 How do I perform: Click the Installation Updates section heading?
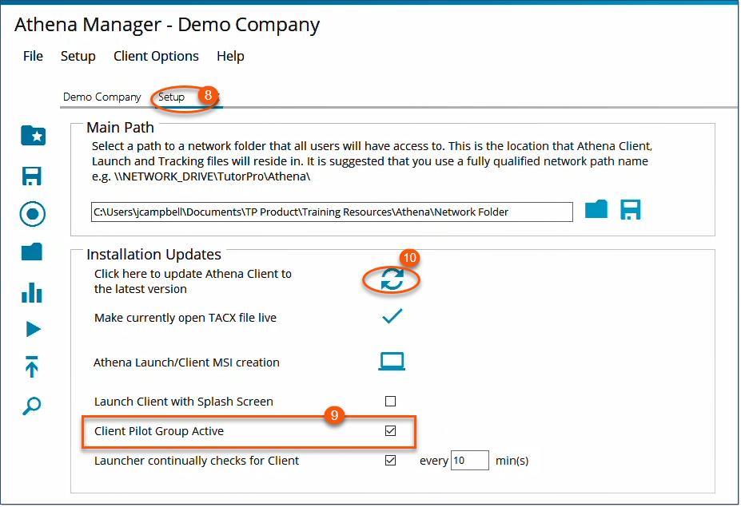point(153,255)
